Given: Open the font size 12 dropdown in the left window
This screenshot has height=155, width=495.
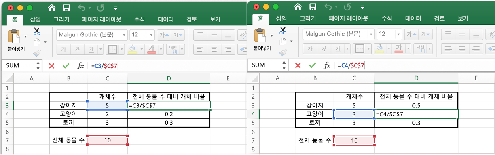Looking at the screenshot, I should 151,35.
